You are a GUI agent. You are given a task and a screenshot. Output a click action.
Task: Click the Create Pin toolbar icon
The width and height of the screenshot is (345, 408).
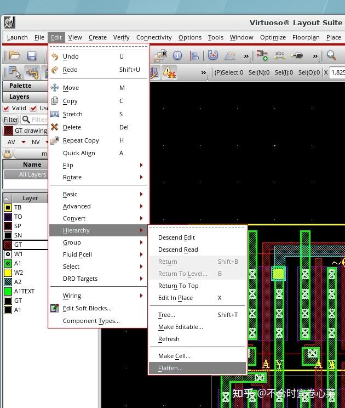[x=297, y=55]
